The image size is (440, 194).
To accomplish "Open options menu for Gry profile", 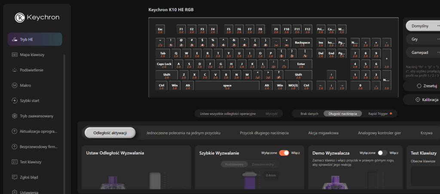I will (x=438, y=39).
